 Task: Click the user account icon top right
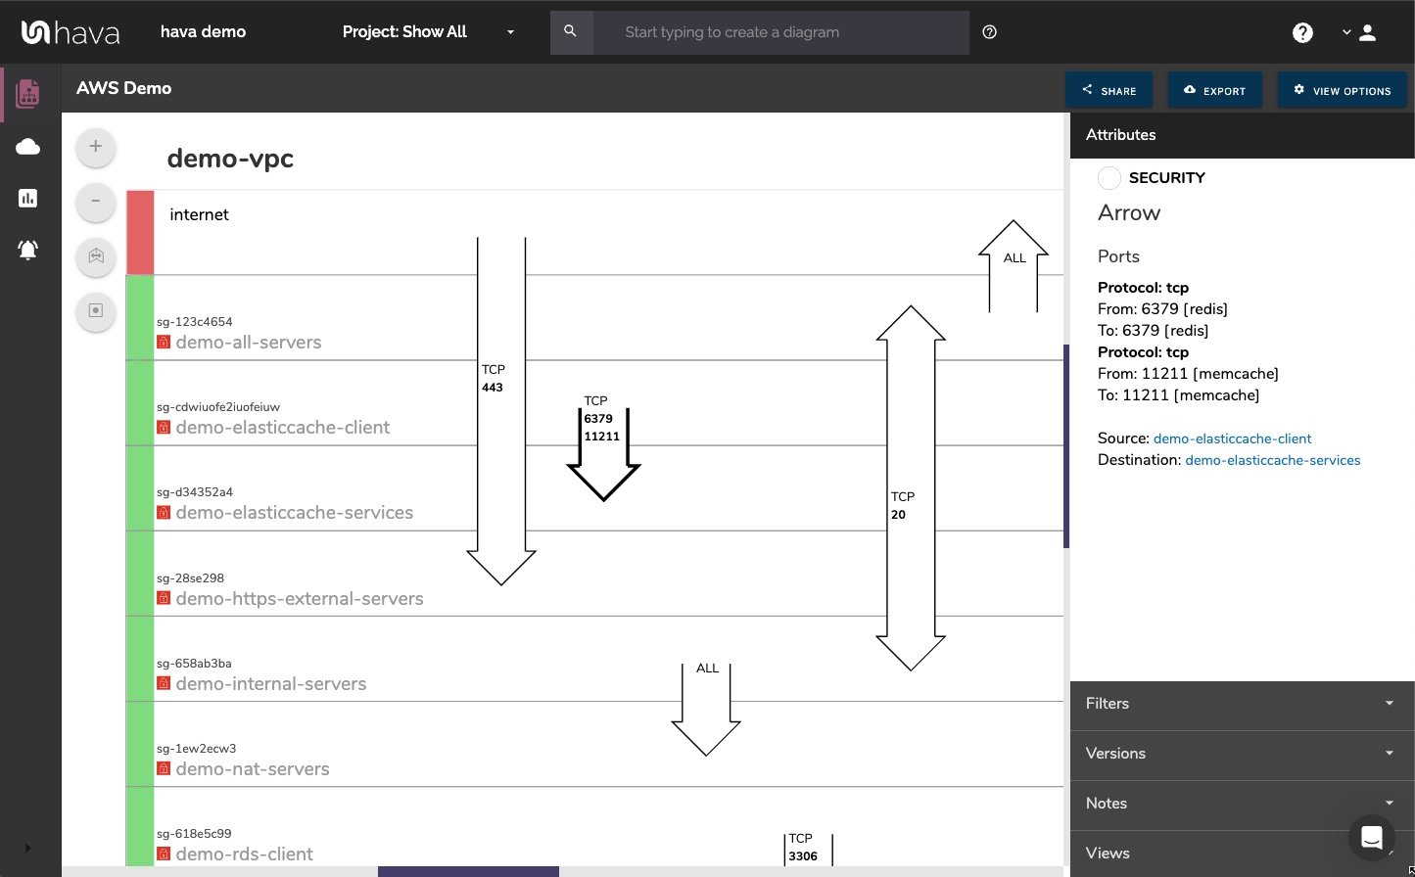click(x=1367, y=31)
